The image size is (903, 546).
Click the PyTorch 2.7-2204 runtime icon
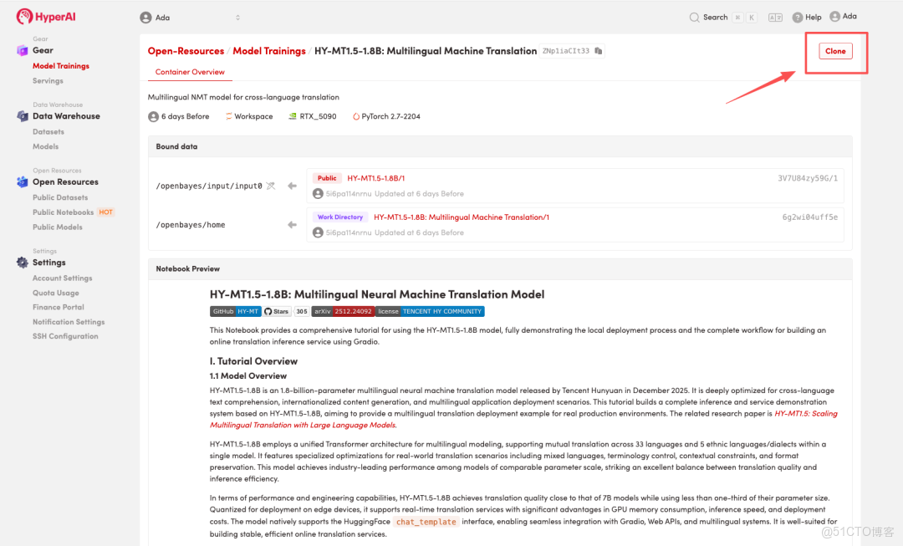pyautogui.click(x=356, y=116)
